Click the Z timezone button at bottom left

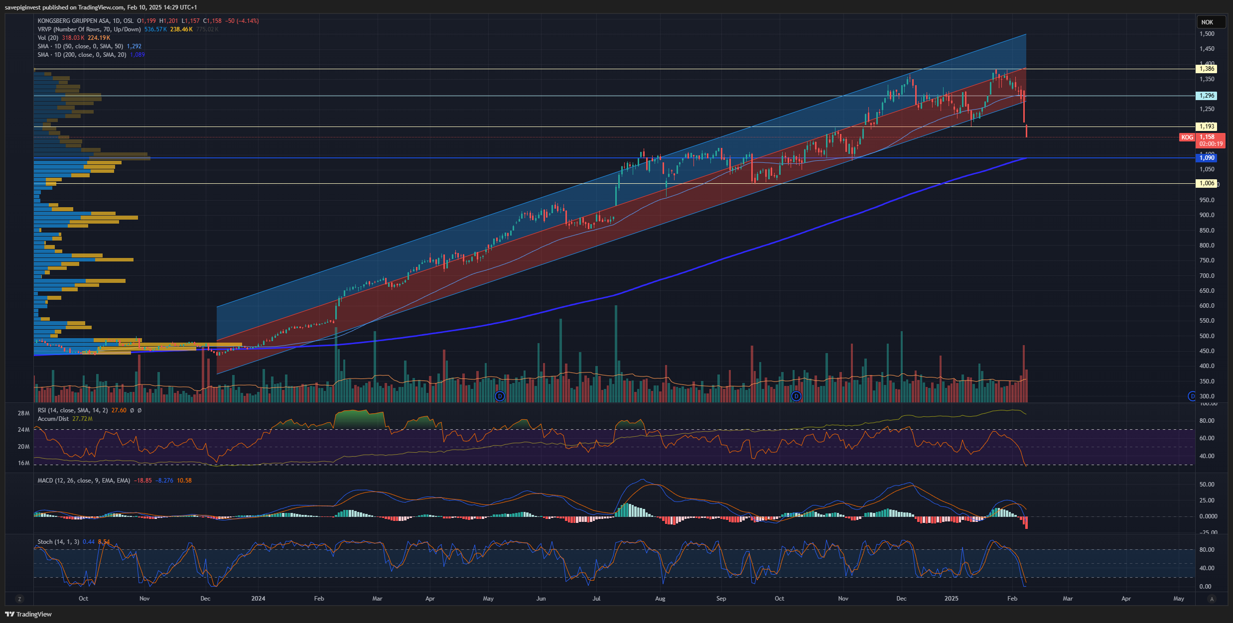click(19, 599)
